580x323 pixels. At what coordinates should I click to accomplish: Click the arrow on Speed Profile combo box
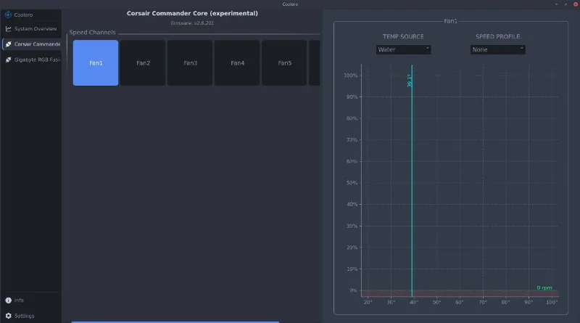[x=521, y=49]
